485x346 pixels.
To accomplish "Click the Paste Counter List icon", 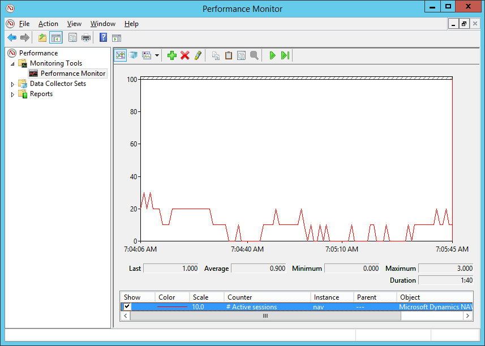I will tap(229, 55).
